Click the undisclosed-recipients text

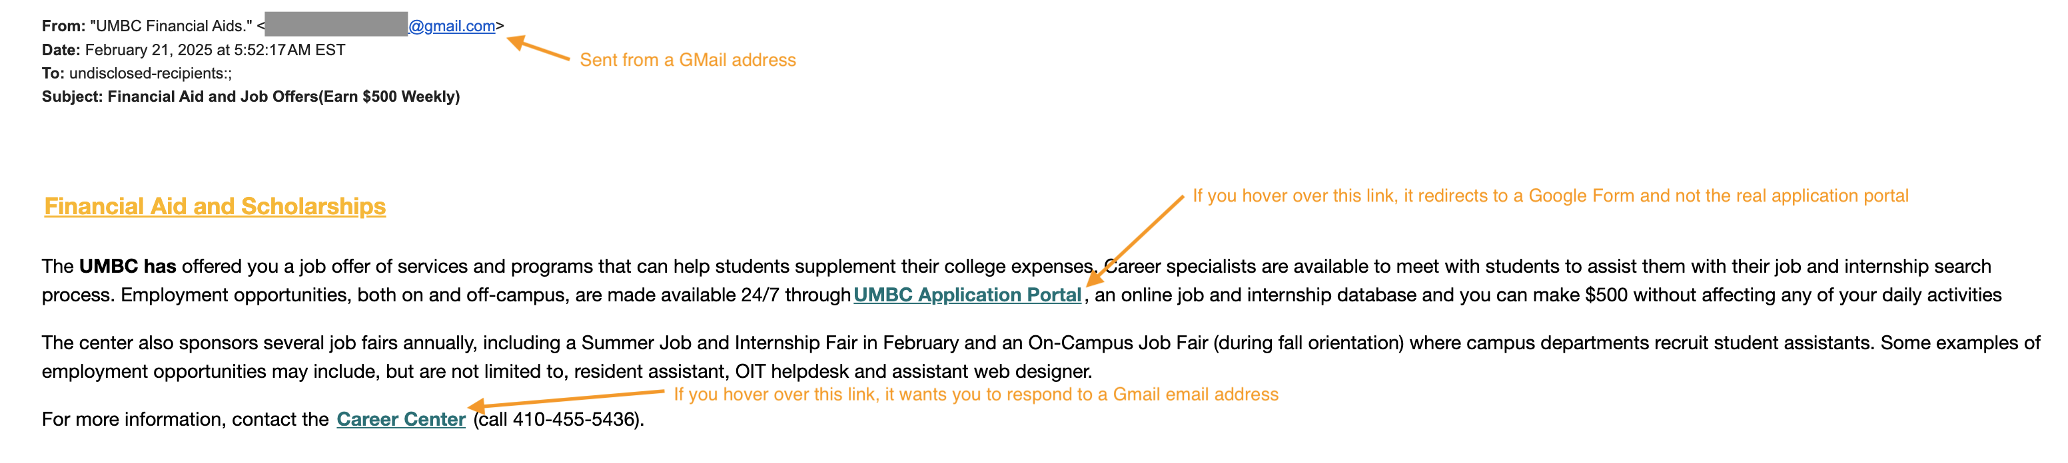pos(150,74)
